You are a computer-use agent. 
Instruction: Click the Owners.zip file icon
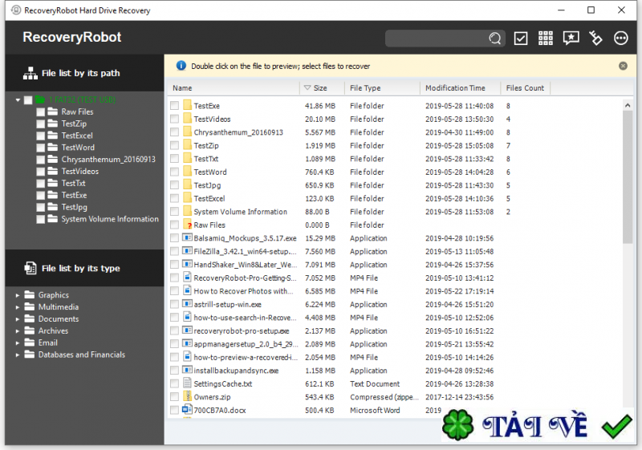click(x=188, y=397)
